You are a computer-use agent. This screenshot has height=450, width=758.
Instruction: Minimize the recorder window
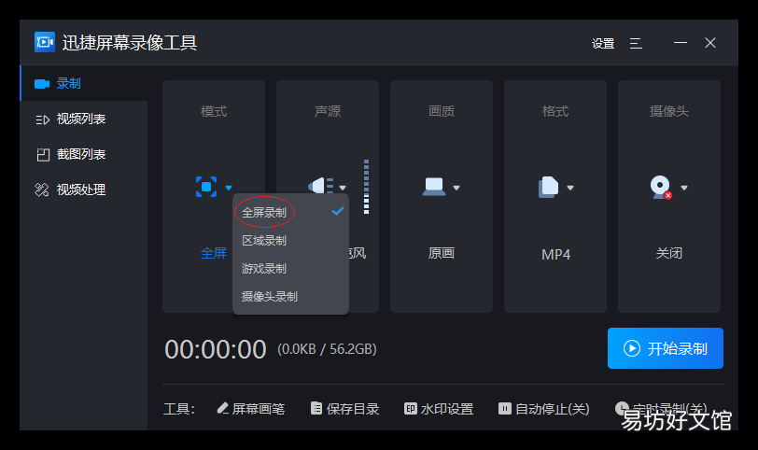[681, 43]
